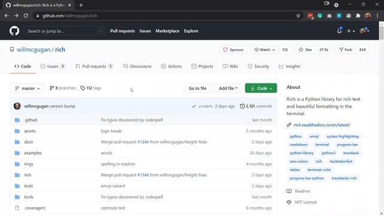The height and width of the screenshot is (216, 384).
Task: Open the Create new plus dropdown
Action: pos(350,31)
